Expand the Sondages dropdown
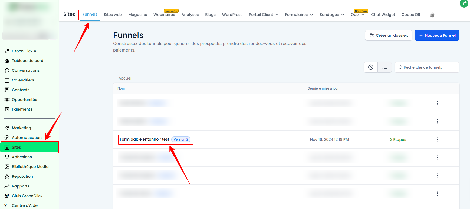470x209 pixels. [x=343, y=15]
